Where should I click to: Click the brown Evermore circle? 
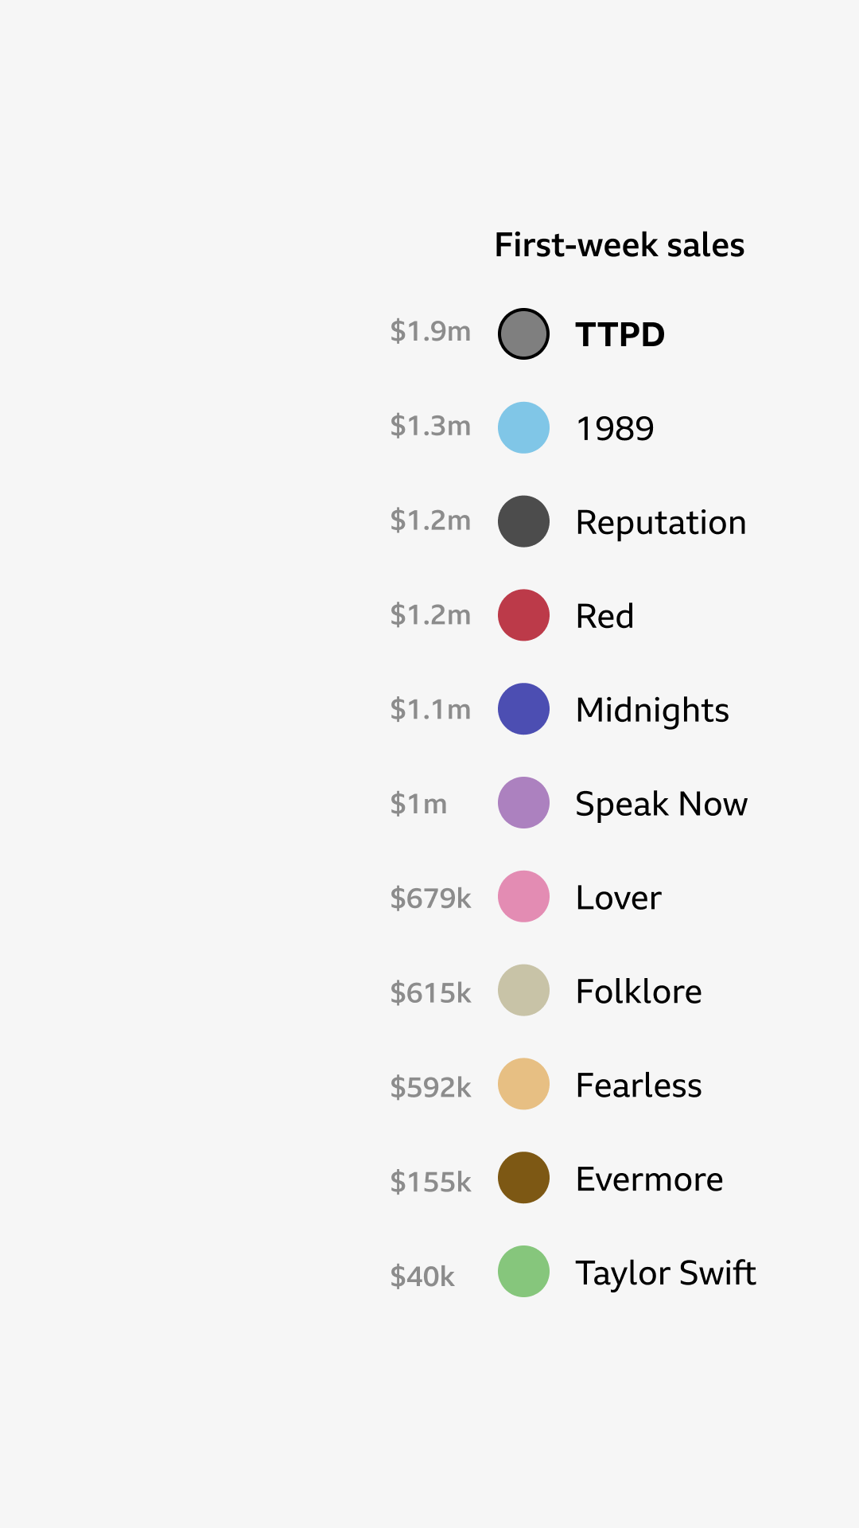coord(523,1178)
